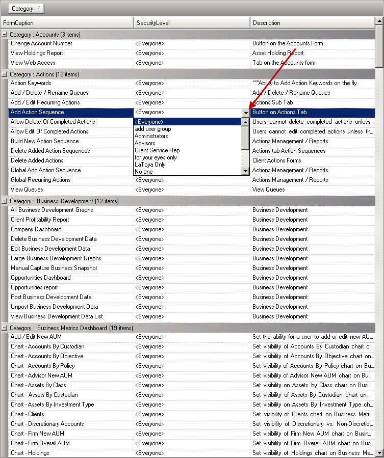
Task: Select the View Web Access row
Action: point(192,63)
